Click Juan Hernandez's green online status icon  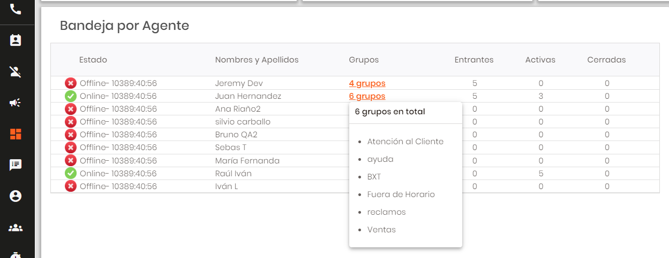click(71, 96)
